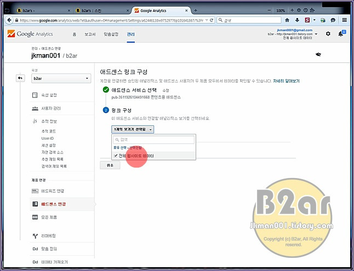Open the Firefox home icon

[x=287, y=20]
